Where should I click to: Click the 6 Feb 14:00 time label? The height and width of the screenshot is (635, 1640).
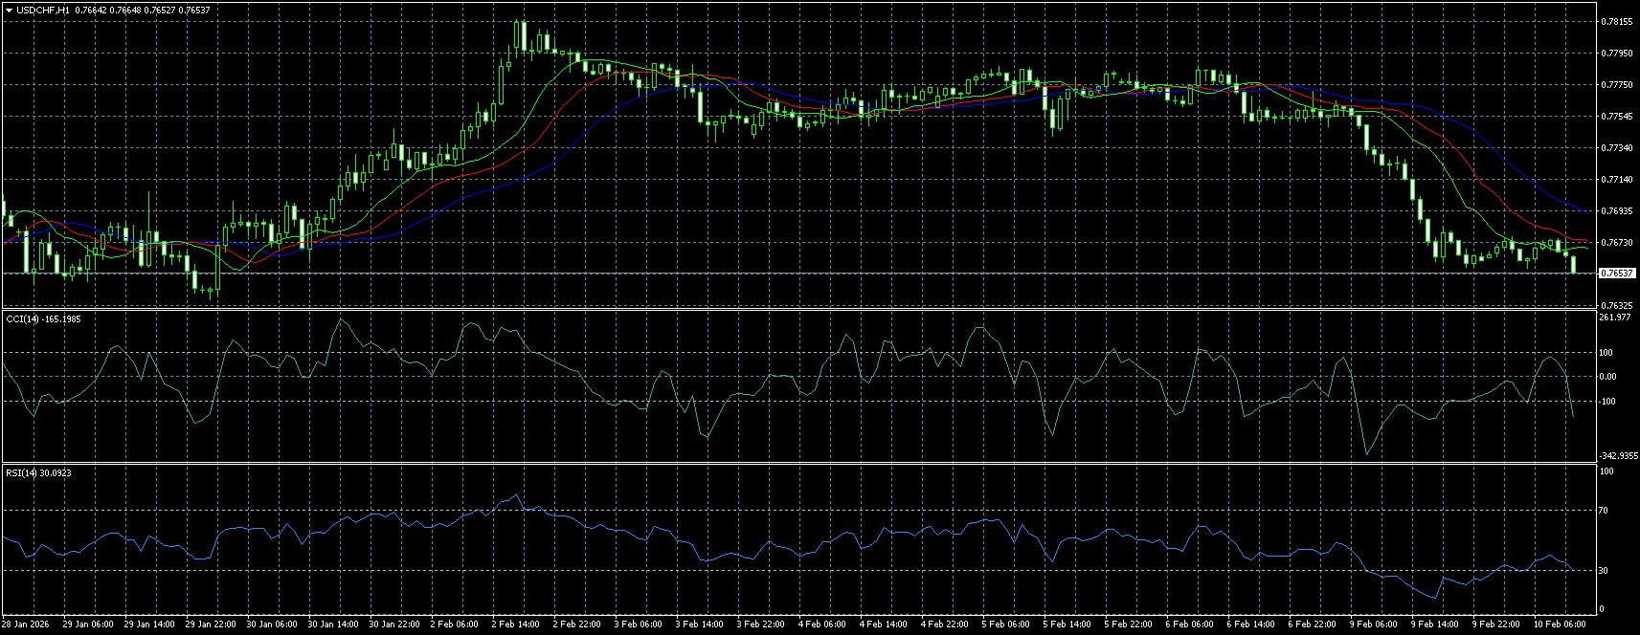click(1250, 624)
